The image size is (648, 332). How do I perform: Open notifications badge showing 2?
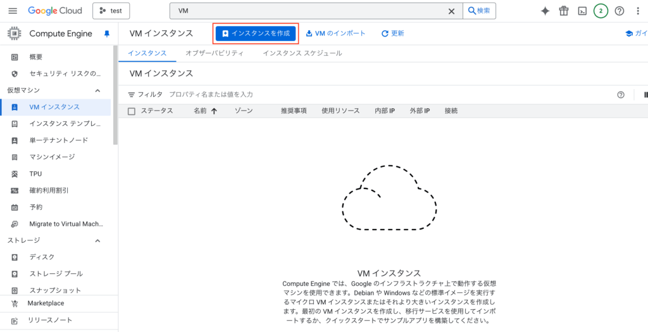click(601, 11)
